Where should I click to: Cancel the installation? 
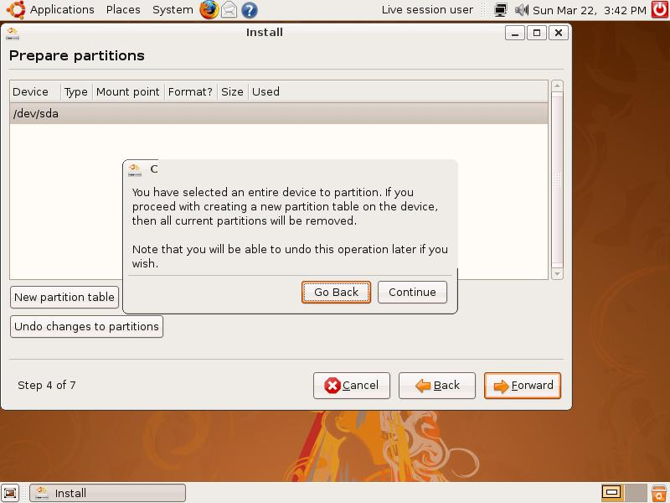point(351,386)
